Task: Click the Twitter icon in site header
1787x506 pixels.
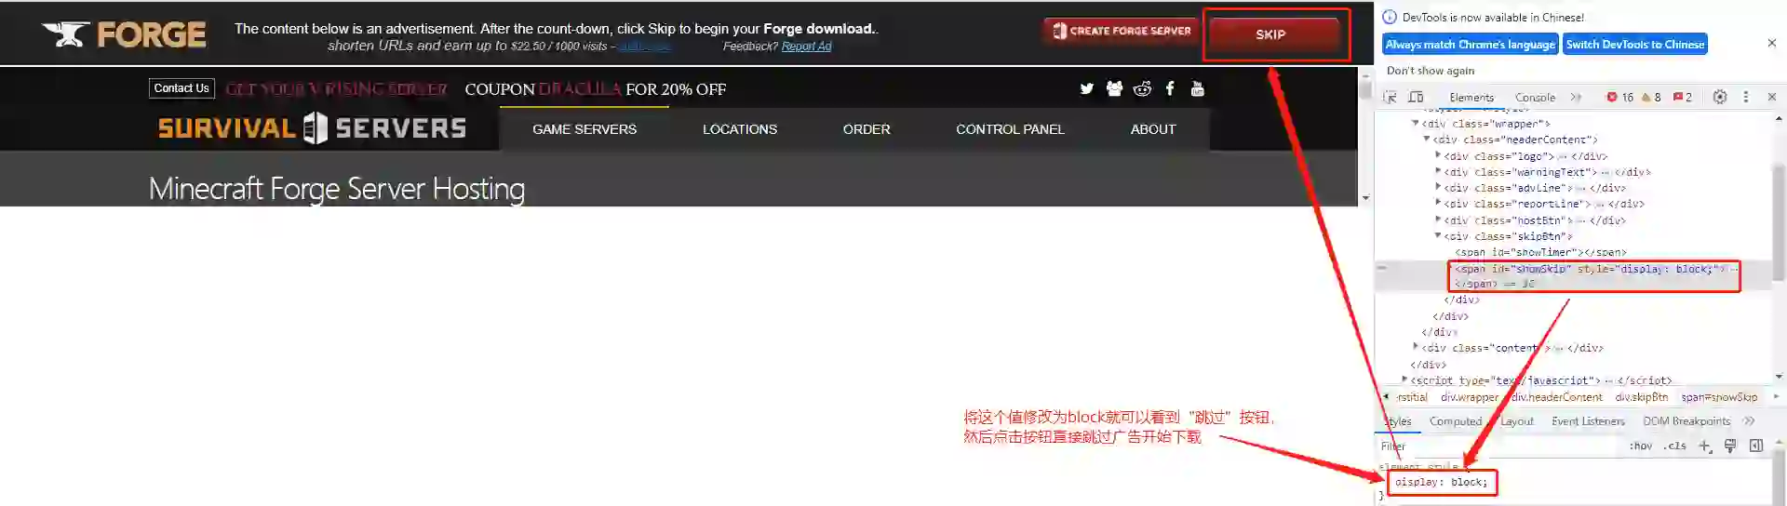Action: point(1086,88)
